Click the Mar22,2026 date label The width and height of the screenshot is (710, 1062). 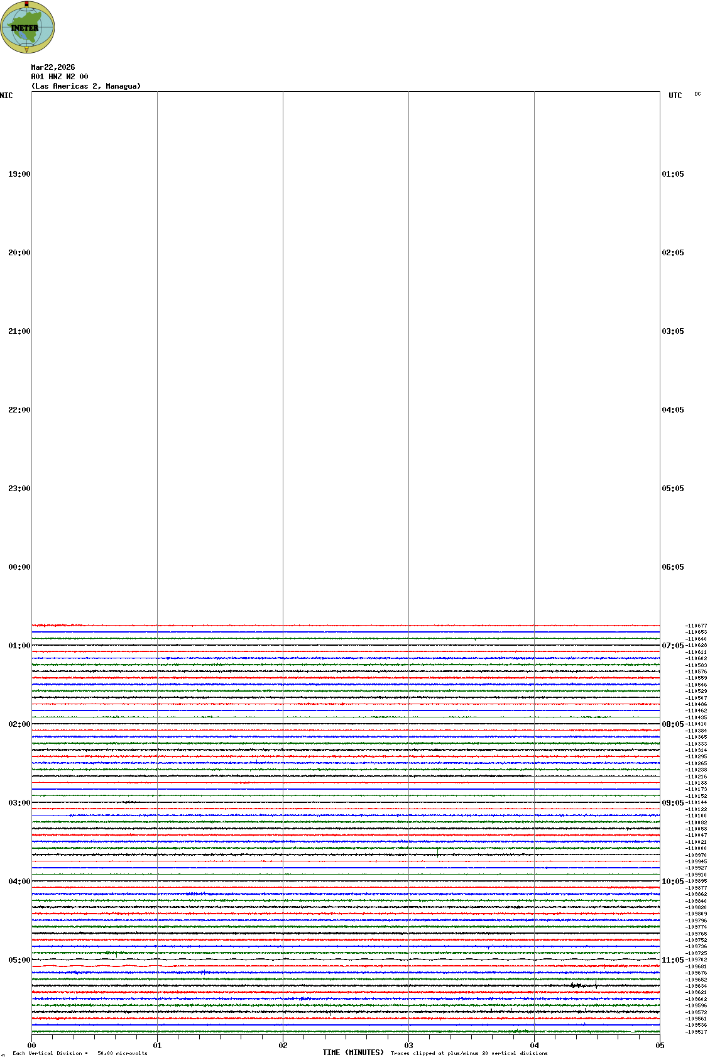pos(53,67)
